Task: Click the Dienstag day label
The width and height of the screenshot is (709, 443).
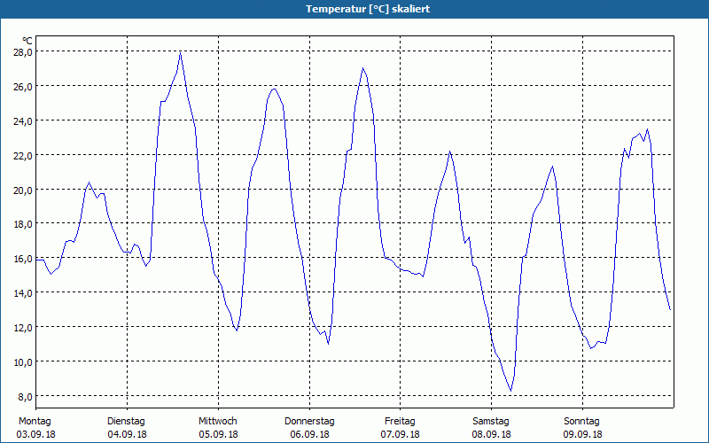Action: point(126,422)
